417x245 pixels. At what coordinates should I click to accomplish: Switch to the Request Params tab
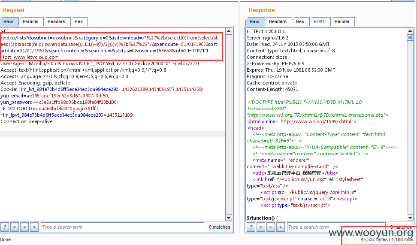pos(30,21)
